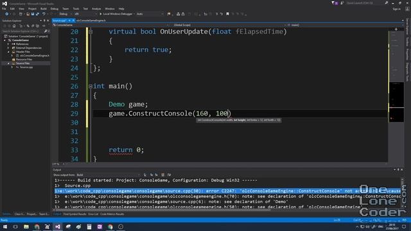Open the ConsoleGame project scope dropdown
411x231 pixels.
point(110,25)
